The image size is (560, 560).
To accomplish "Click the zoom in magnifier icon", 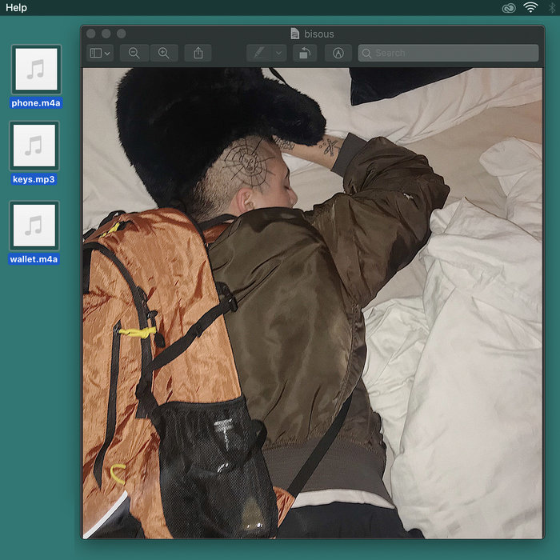I will [164, 53].
